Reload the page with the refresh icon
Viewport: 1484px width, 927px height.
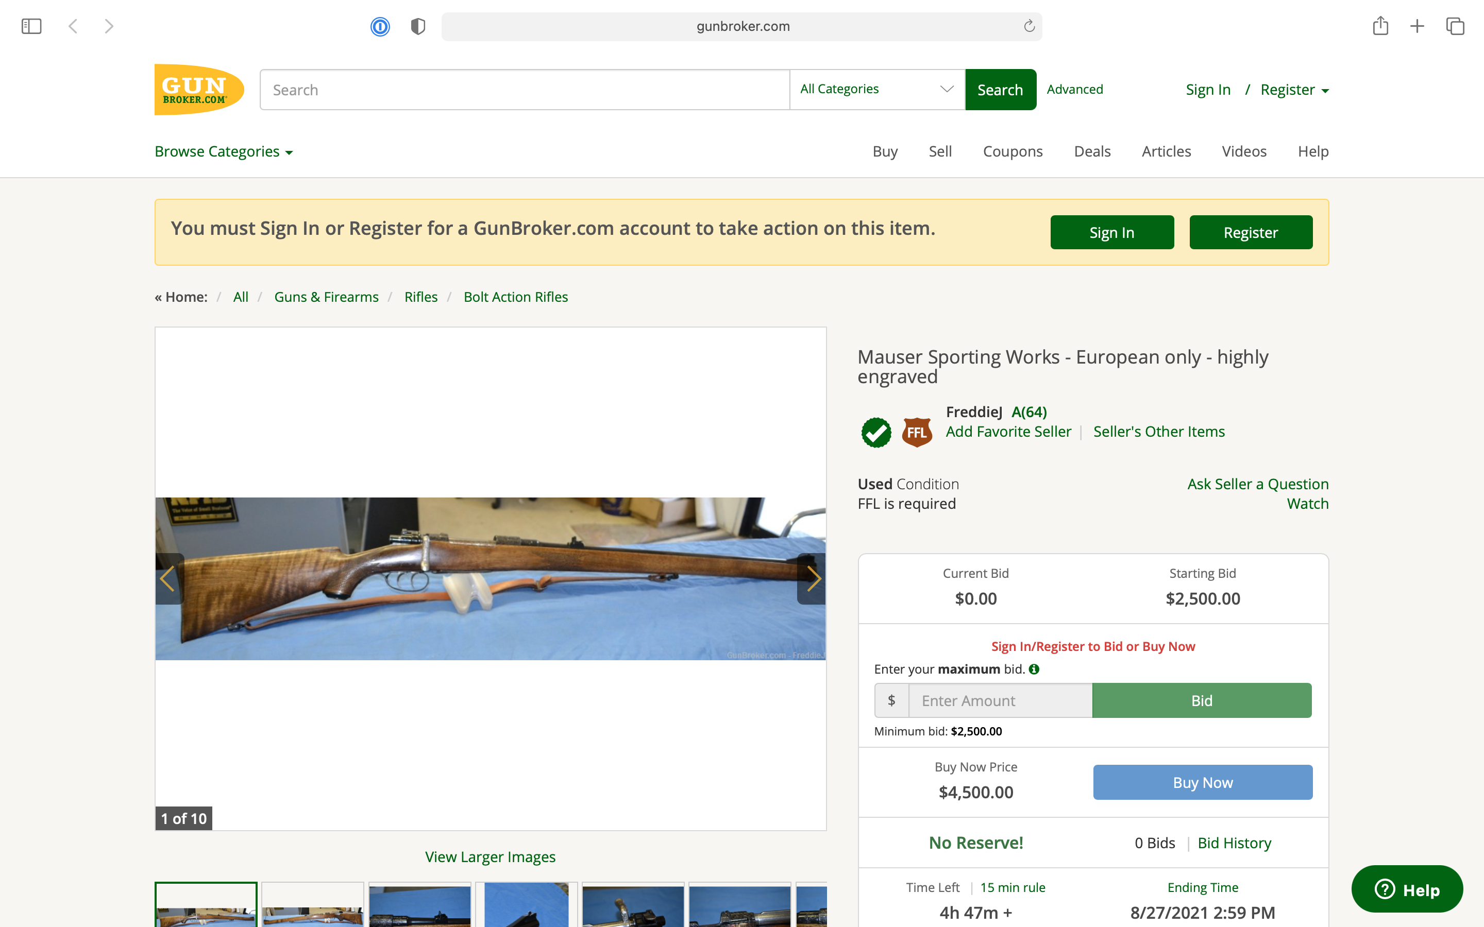[1029, 26]
